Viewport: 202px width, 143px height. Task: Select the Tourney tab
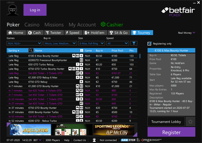coord(142,33)
